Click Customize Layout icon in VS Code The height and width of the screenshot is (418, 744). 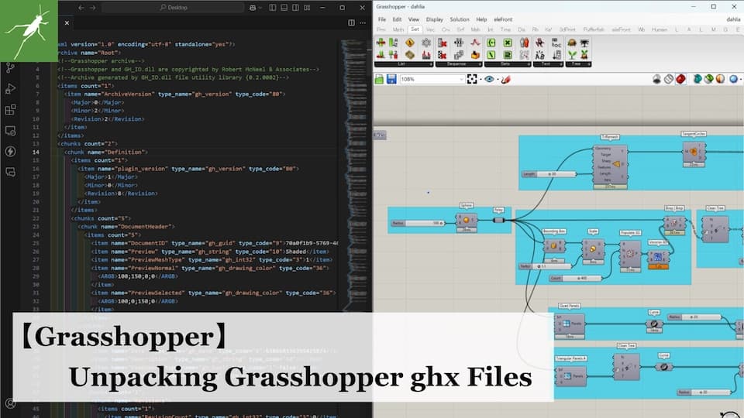307,8
